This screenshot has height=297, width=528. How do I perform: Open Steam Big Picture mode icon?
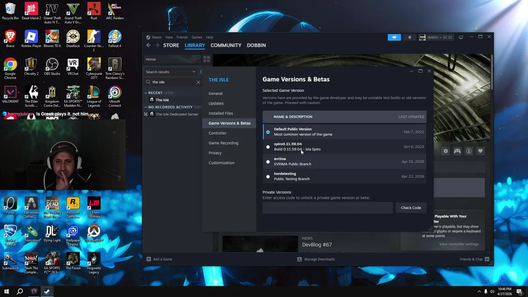click(461, 37)
